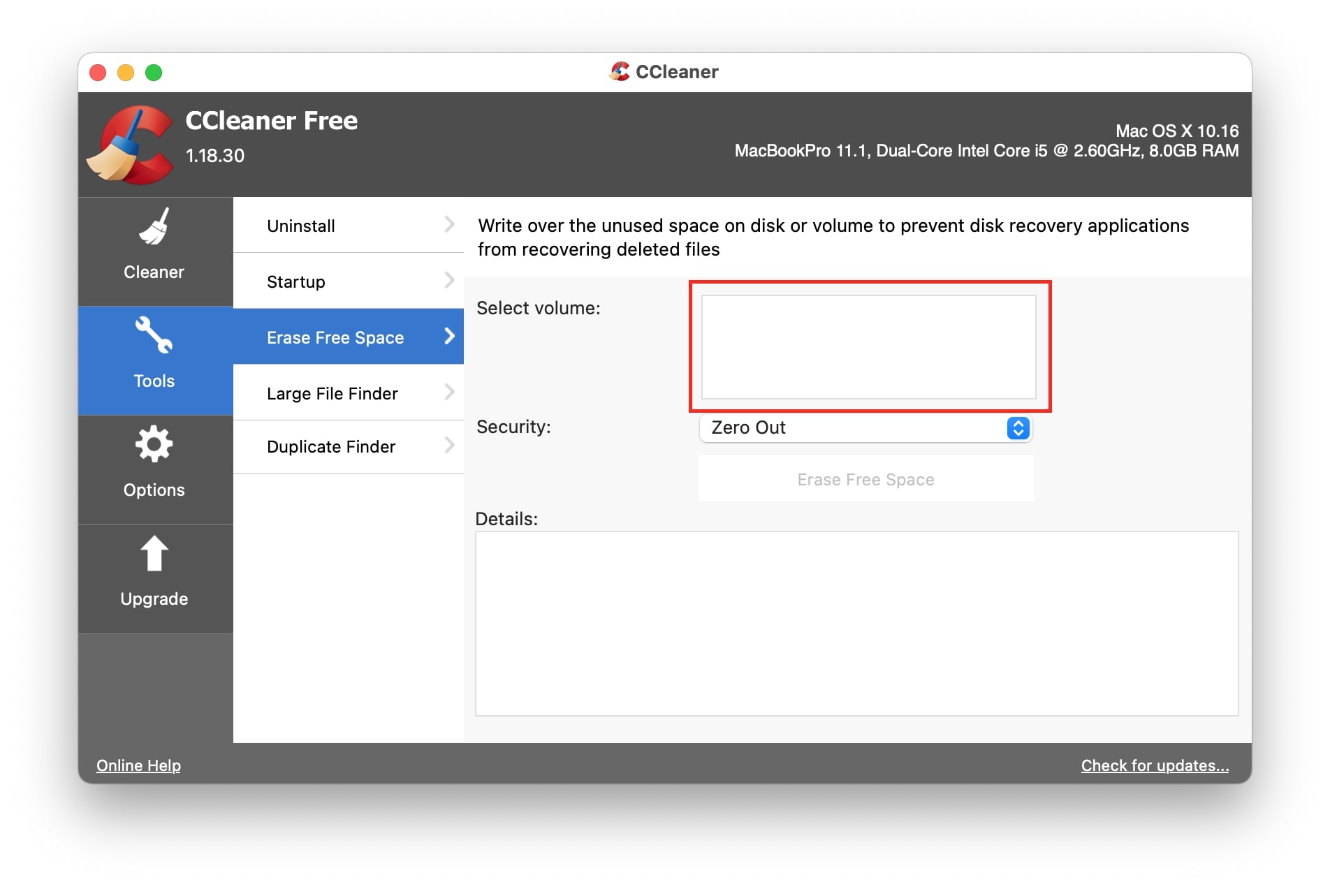Click the version number 1.18.30

coord(215,155)
